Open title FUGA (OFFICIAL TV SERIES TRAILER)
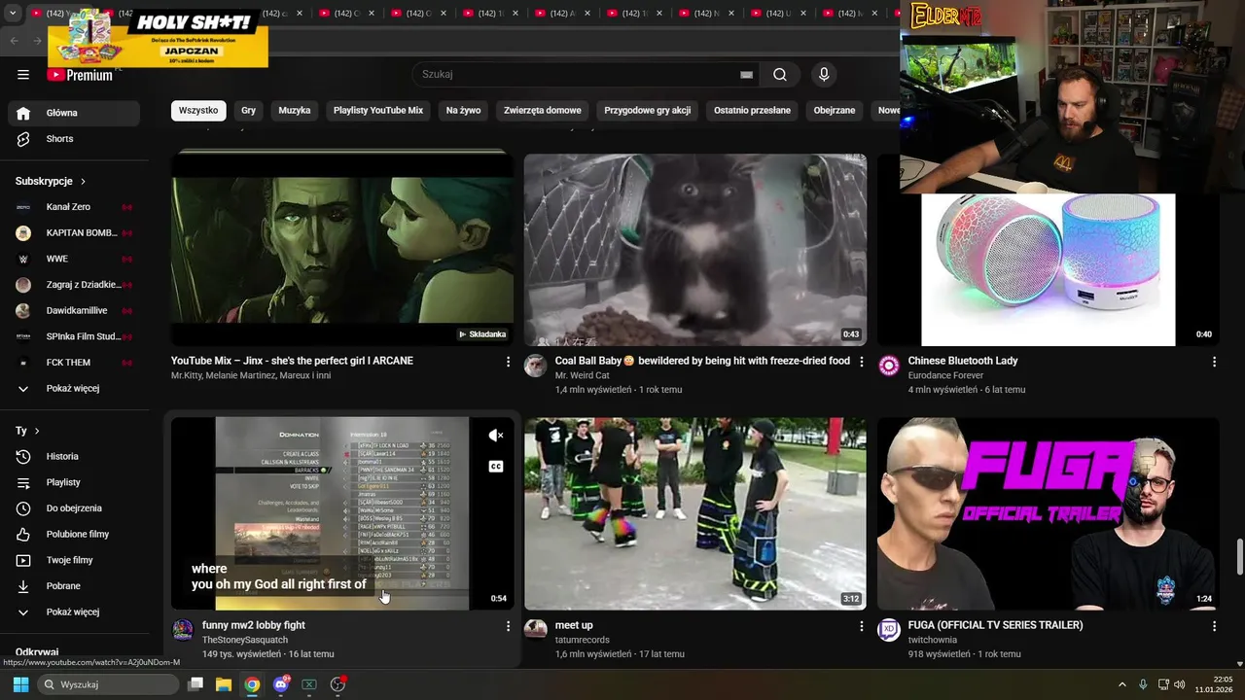The width and height of the screenshot is (1245, 700). point(996,625)
